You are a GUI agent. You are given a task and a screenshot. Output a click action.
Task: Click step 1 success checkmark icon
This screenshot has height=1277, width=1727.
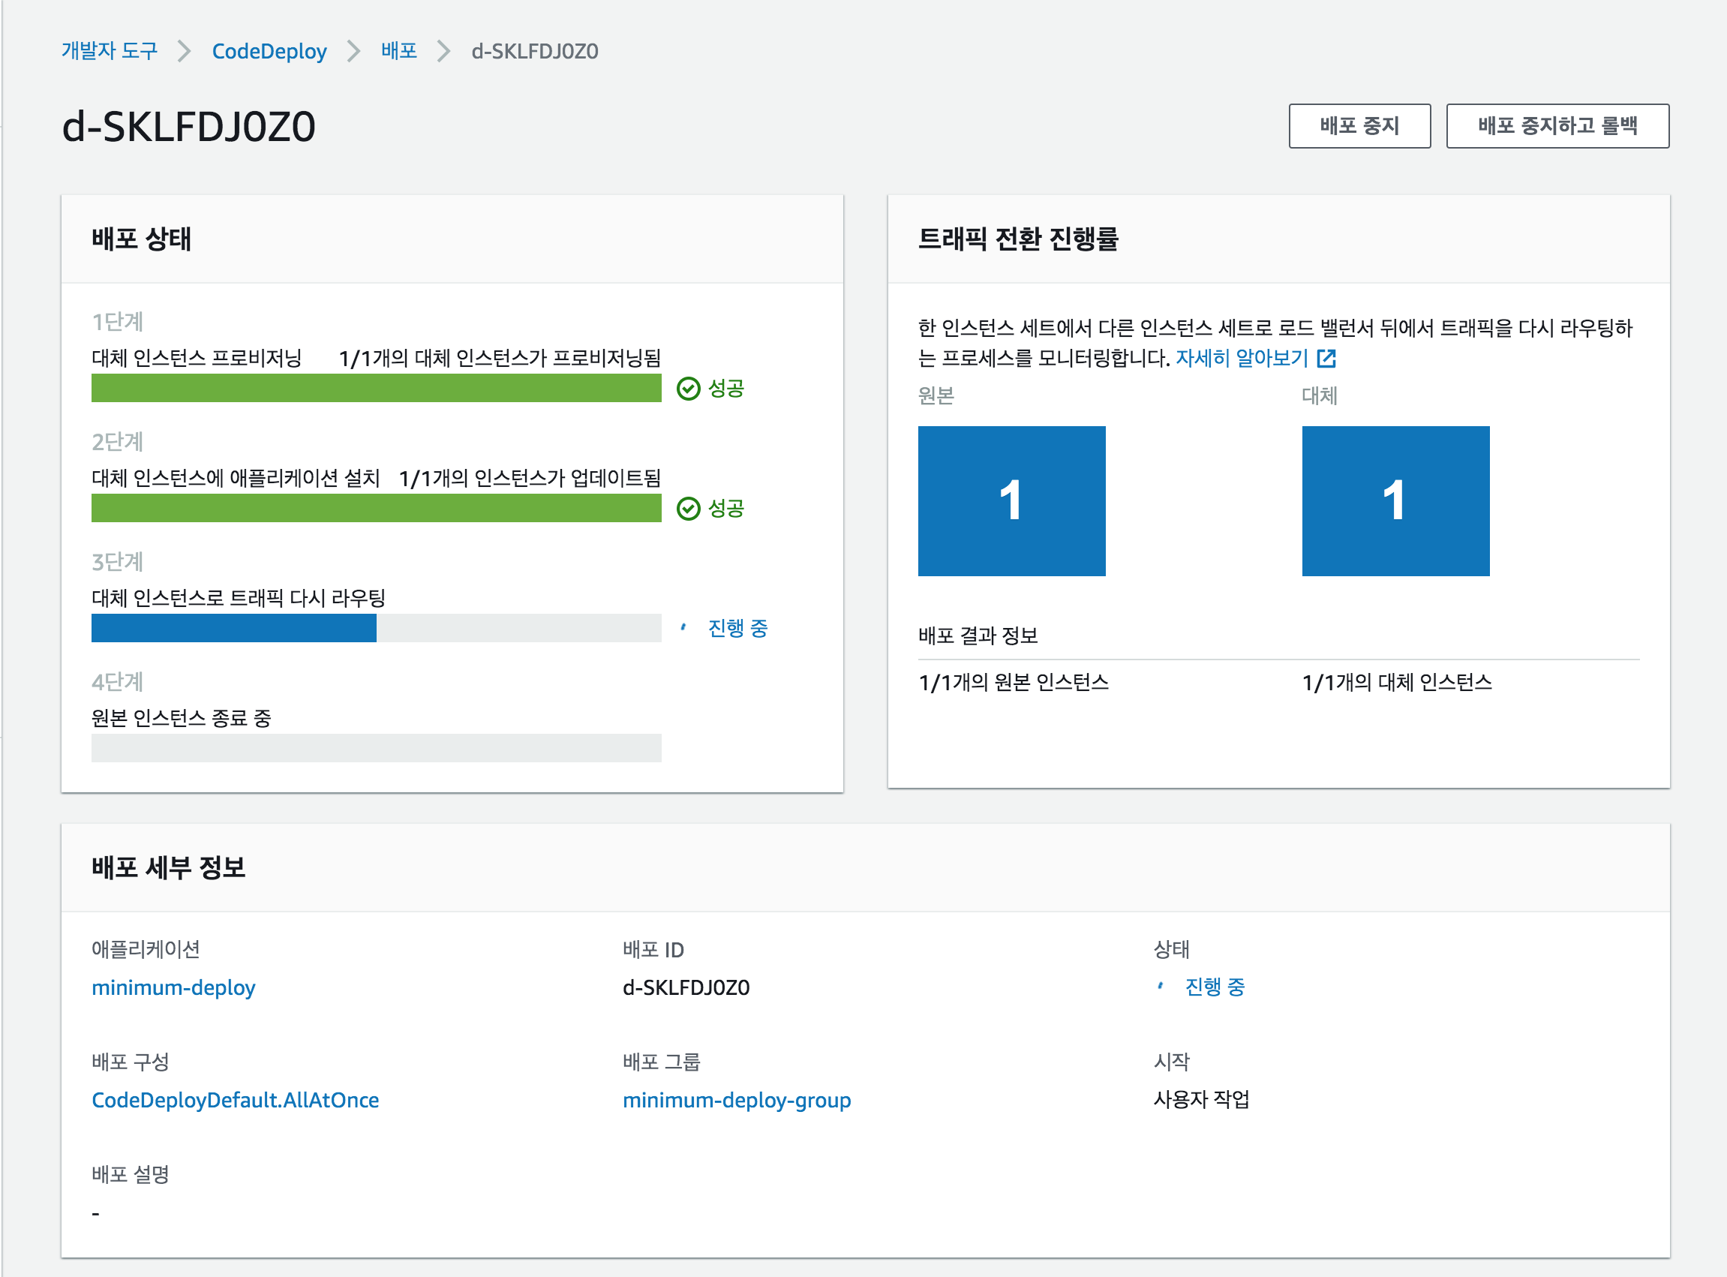tap(688, 388)
